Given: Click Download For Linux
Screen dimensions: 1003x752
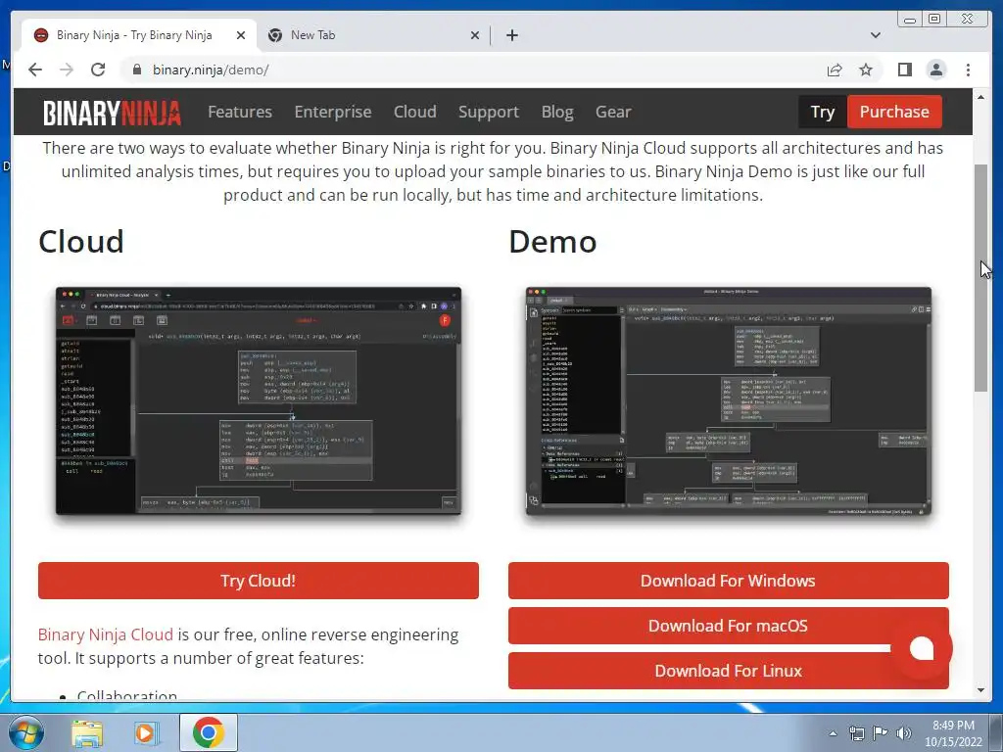Looking at the screenshot, I should point(729,671).
